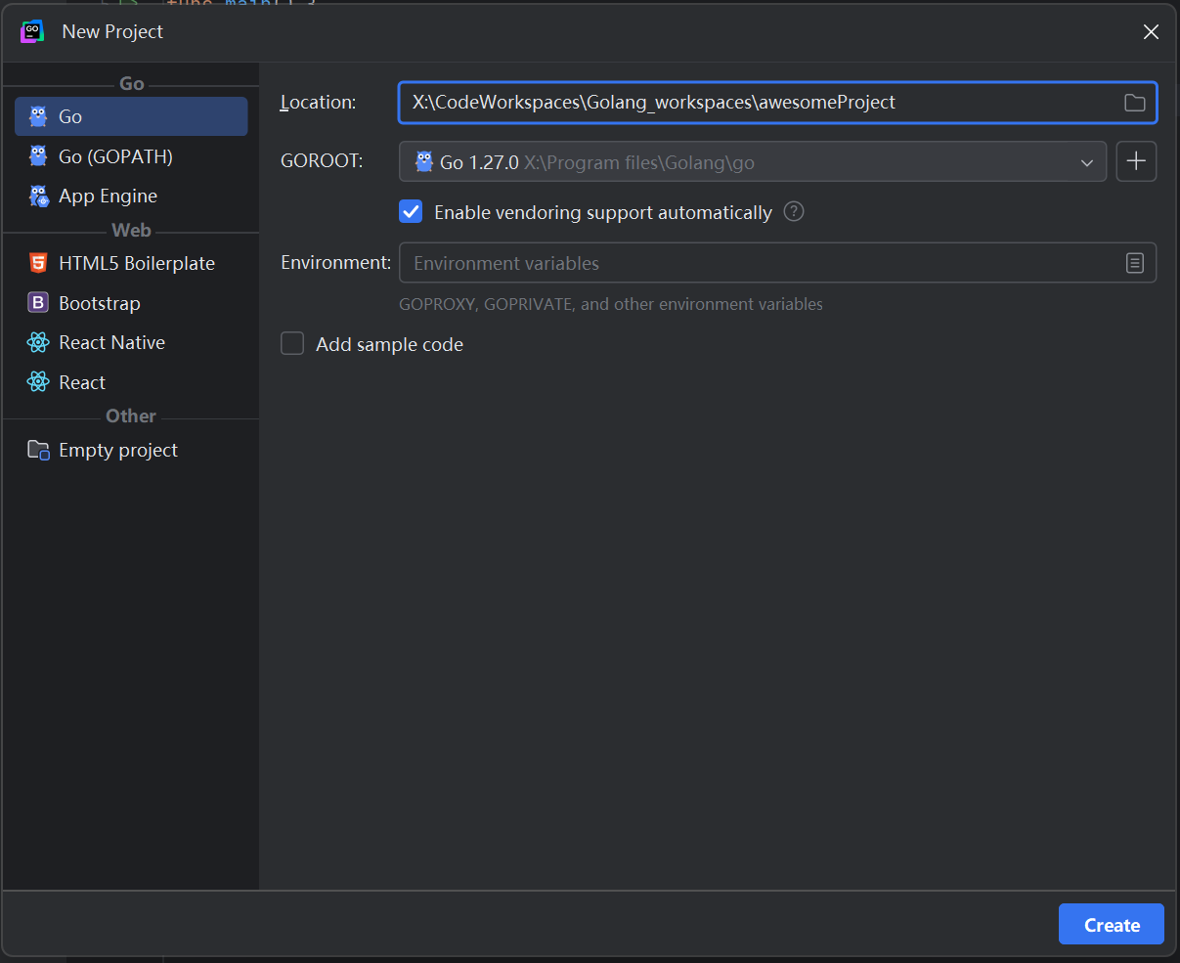The image size is (1180, 963).
Task: Click the 'Location:' label
Action: click(x=318, y=103)
